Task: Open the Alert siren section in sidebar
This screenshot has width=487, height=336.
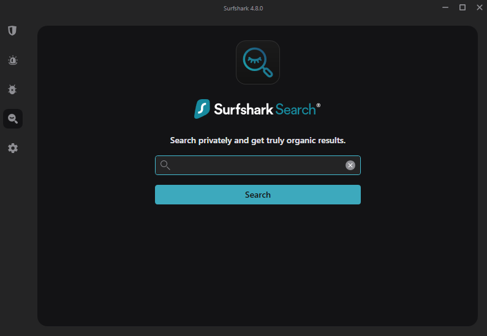Action: click(x=13, y=60)
